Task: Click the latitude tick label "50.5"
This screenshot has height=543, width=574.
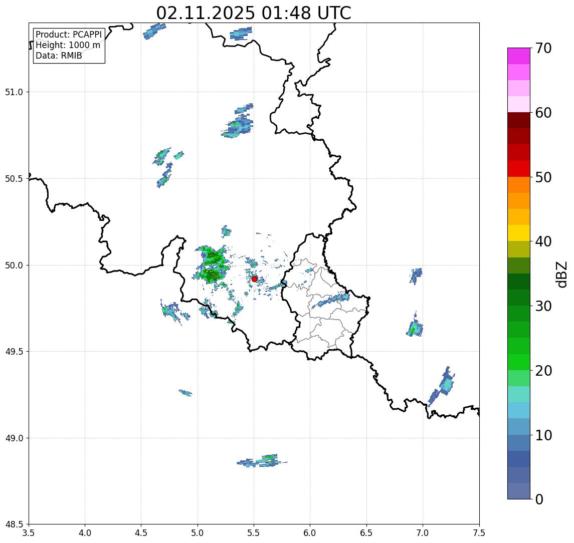Action: 14,179
